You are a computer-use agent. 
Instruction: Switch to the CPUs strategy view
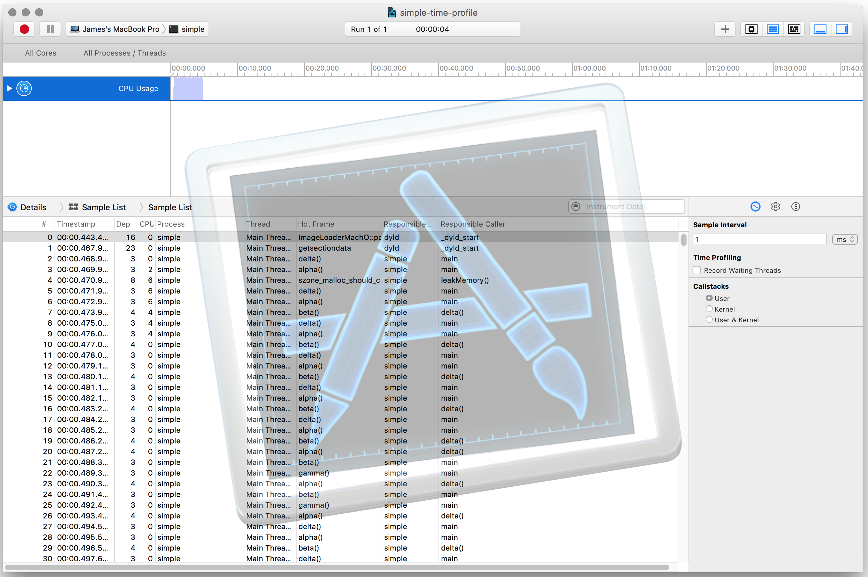(x=751, y=29)
